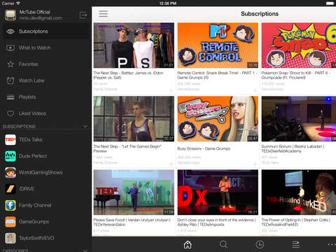Open Watch Later list
The height and width of the screenshot is (252, 336).
(x=45, y=80)
